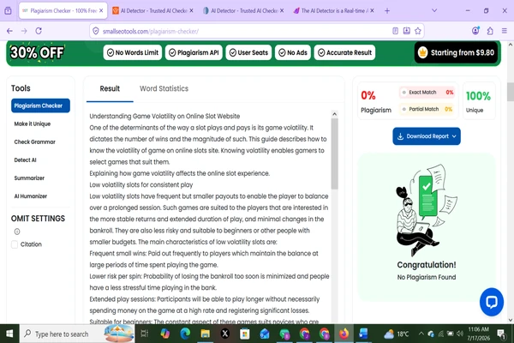
Task: Open the Check Grammar tool
Action: [35, 141]
